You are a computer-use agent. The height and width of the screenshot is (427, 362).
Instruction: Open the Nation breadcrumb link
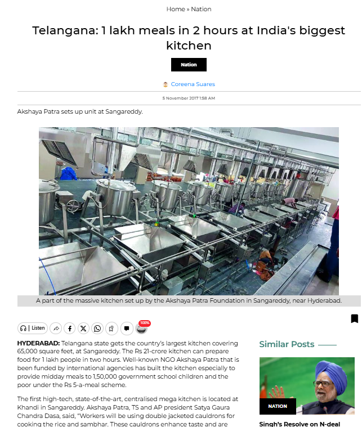(201, 9)
